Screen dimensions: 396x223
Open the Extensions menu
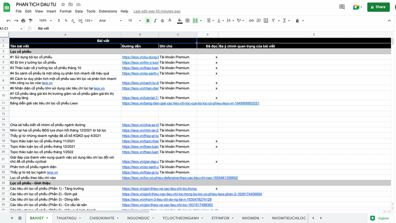click(x=108, y=11)
